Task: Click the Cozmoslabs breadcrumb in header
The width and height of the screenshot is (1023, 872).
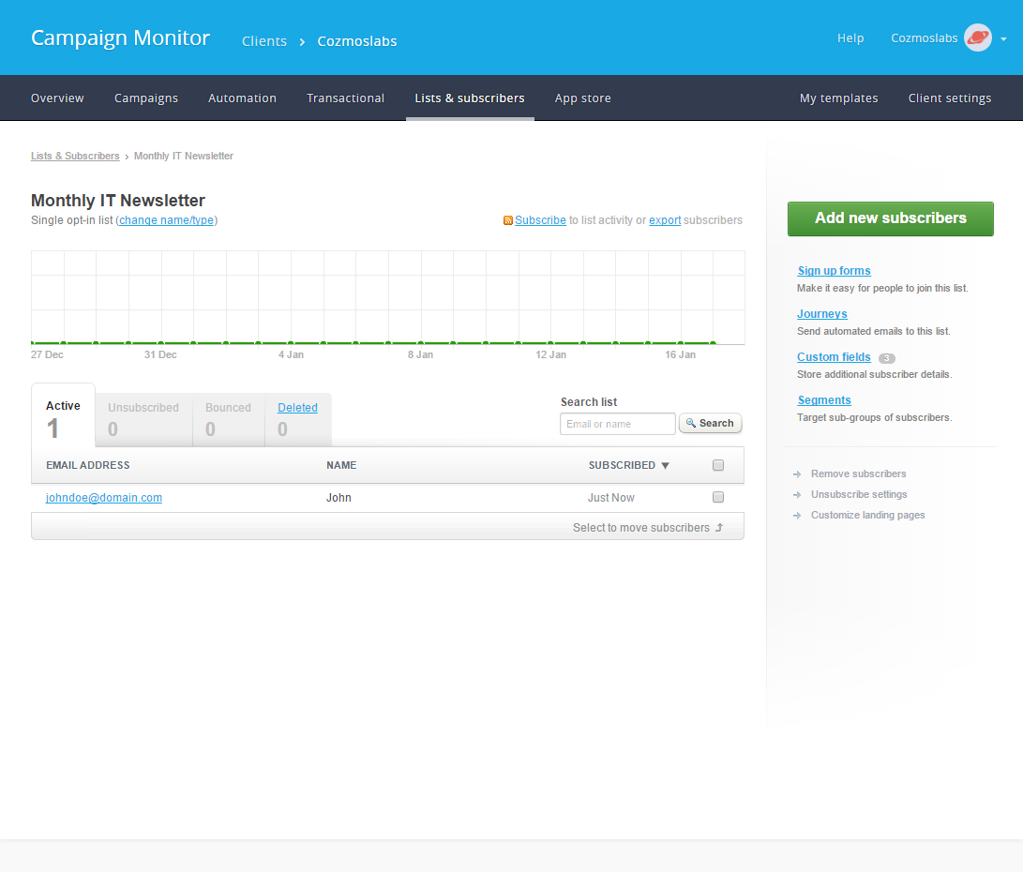Action: point(357,41)
